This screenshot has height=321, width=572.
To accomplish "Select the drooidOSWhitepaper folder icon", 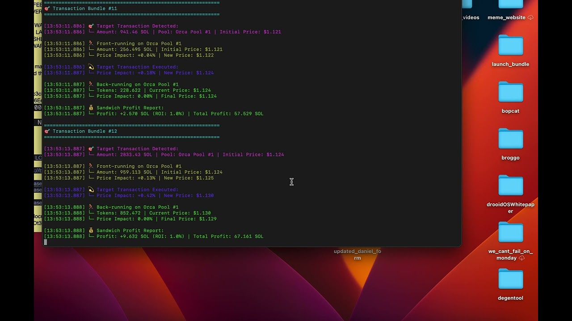I will 510,185.
